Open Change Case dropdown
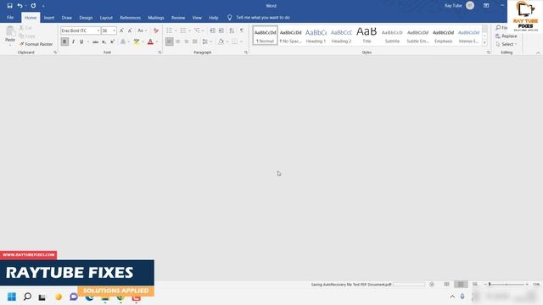This screenshot has height=305, width=543. coord(142,30)
